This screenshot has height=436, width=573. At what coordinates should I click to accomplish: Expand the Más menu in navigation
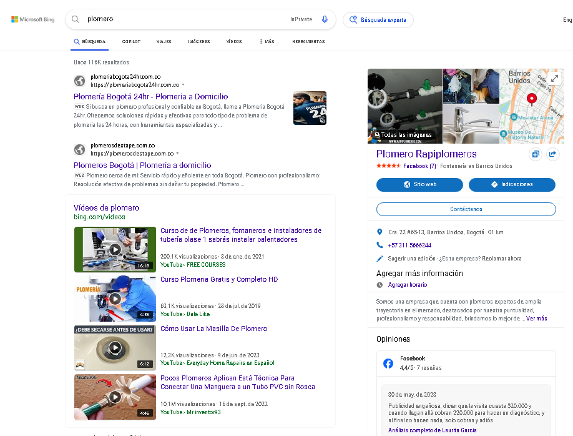(x=267, y=42)
